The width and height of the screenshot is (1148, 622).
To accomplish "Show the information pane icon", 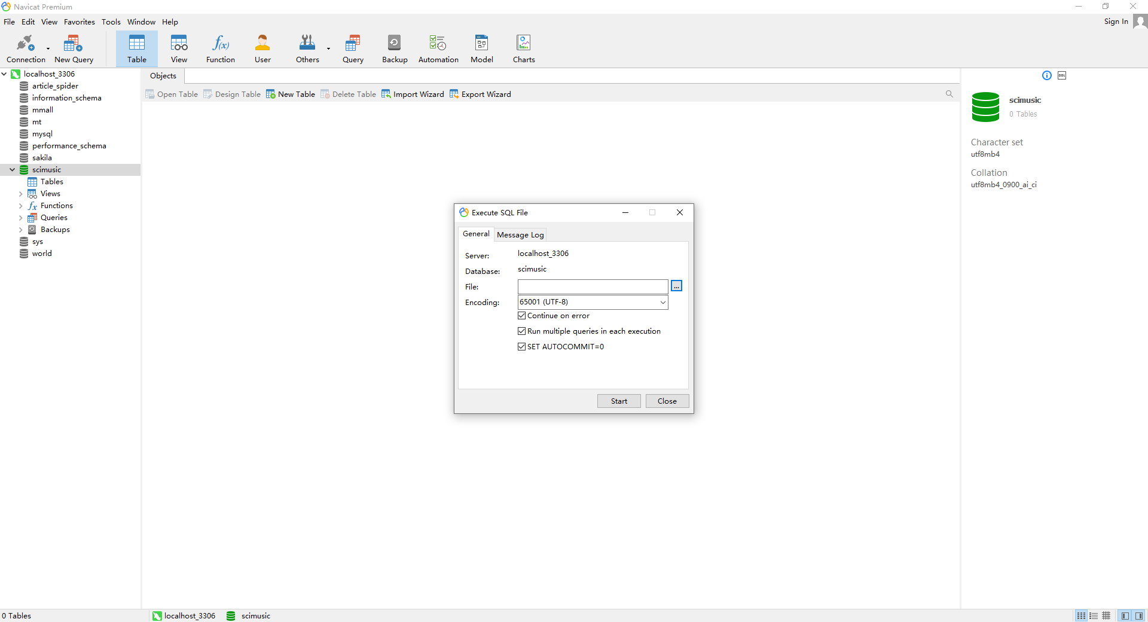I will [x=1046, y=75].
